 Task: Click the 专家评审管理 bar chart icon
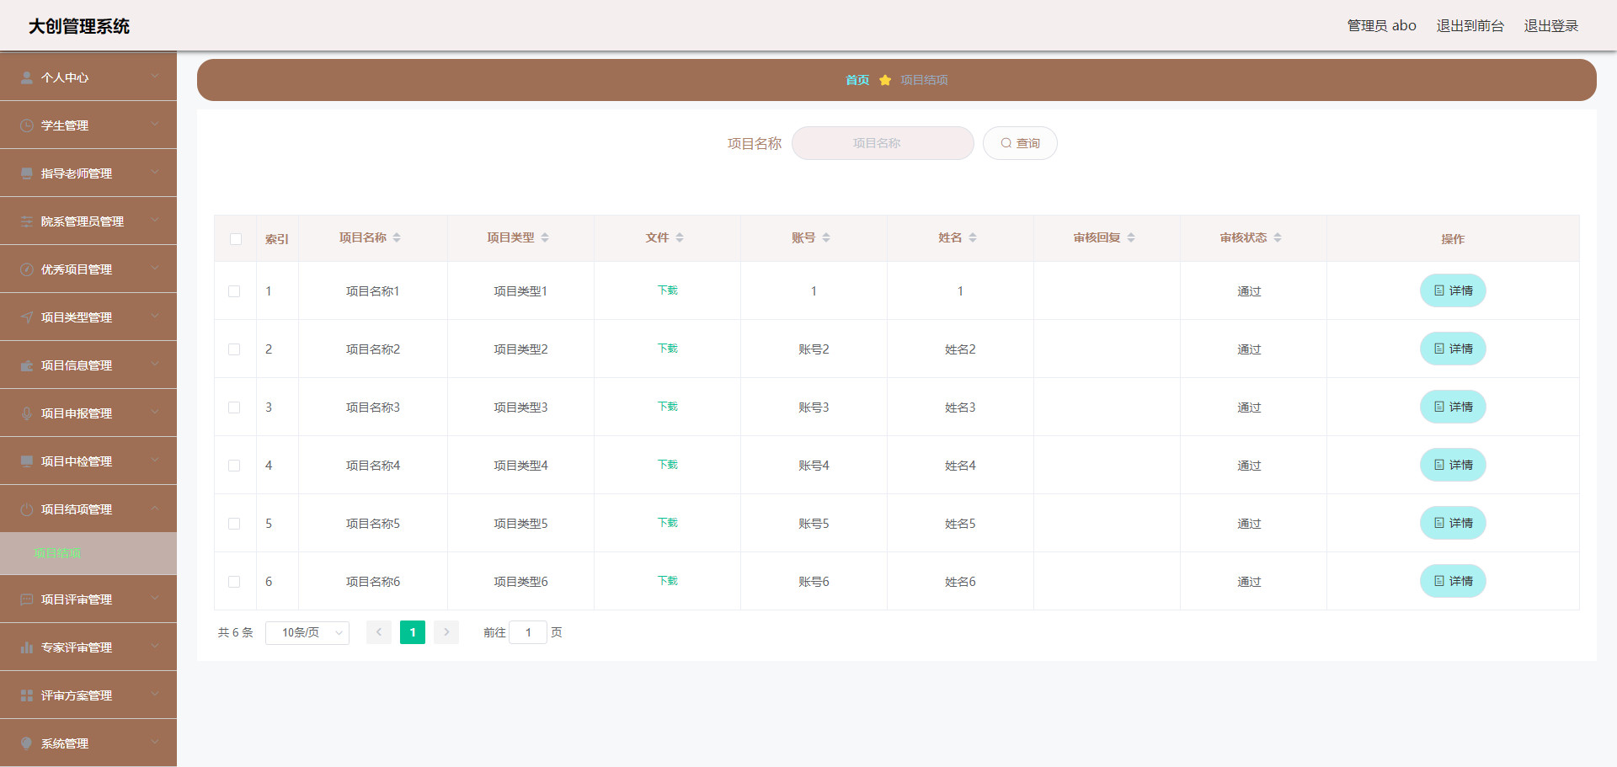click(x=27, y=647)
